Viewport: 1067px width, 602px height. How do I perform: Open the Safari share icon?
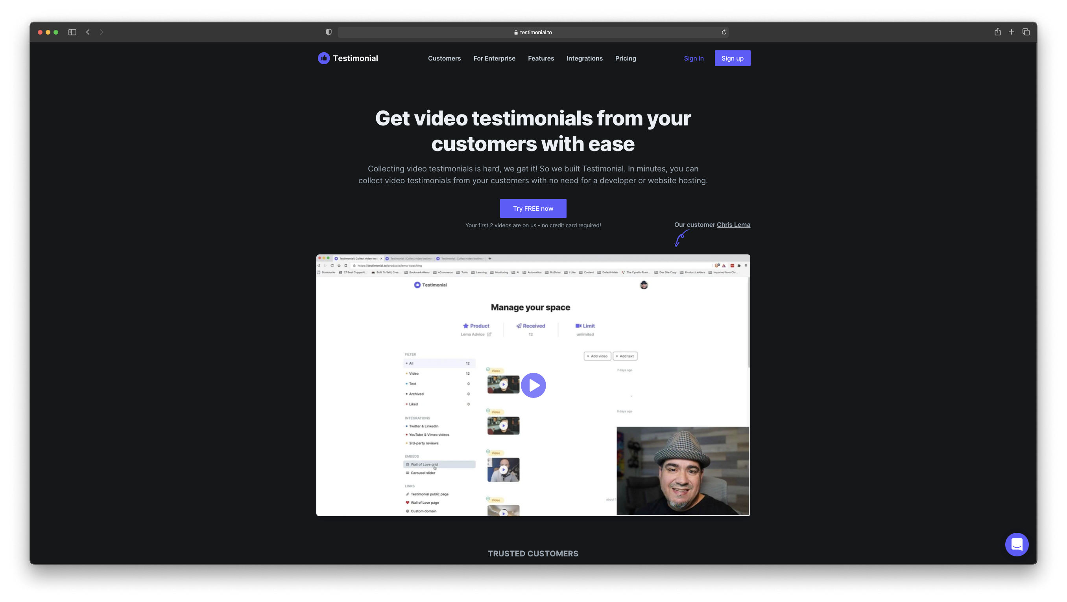tap(997, 32)
